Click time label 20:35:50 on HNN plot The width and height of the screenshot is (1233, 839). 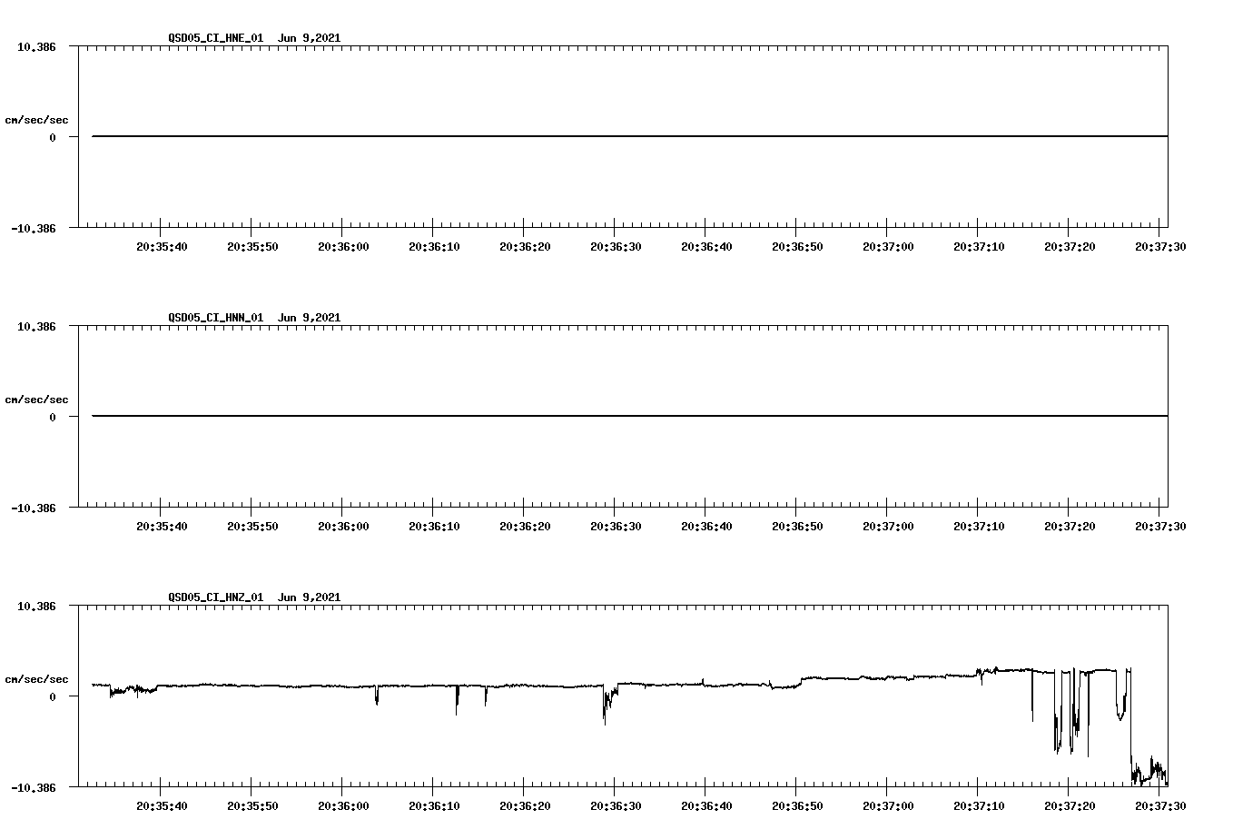pos(252,526)
